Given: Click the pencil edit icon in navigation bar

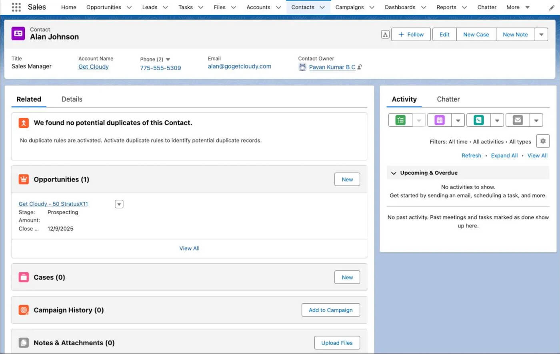Looking at the screenshot, I should [x=552, y=8].
